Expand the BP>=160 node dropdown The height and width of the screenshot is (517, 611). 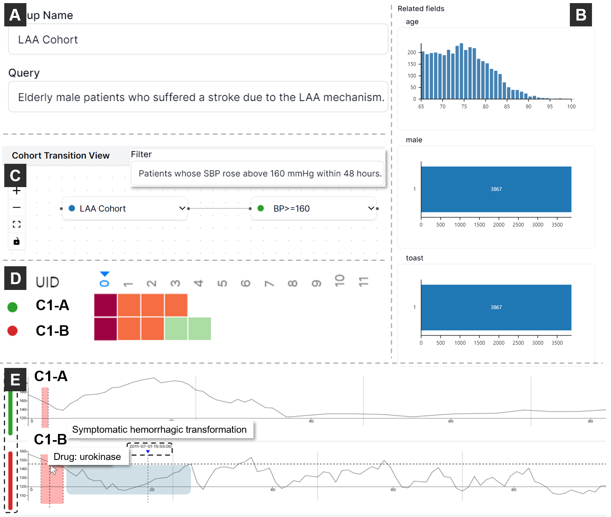point(371,208)
